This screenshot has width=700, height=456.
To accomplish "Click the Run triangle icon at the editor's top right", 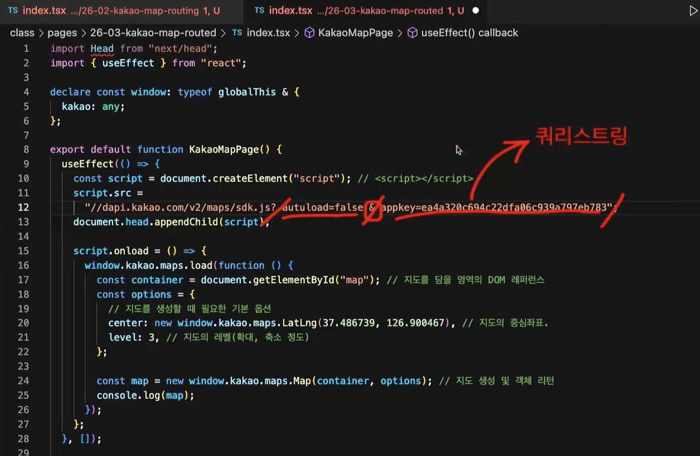I will click(x=693, y=11).
